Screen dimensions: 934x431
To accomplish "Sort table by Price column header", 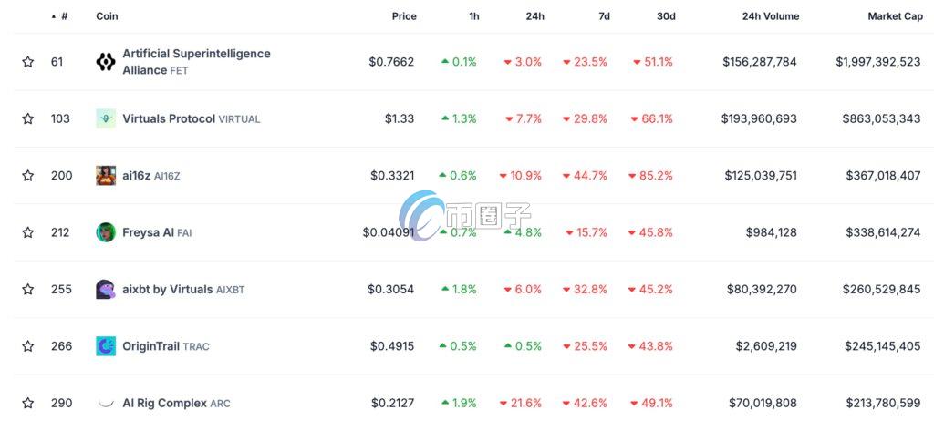I will 404,16.
